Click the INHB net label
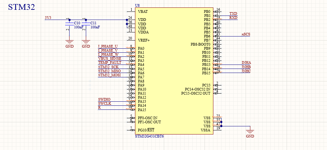 246,67
